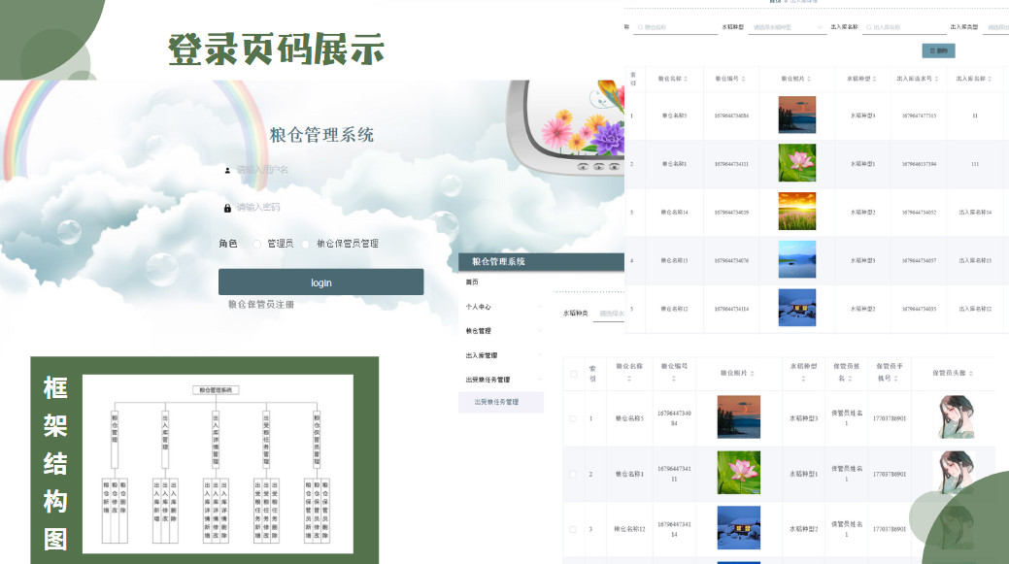Sort the 粮仓照片 column in the 出入库 table

[808, 79]
